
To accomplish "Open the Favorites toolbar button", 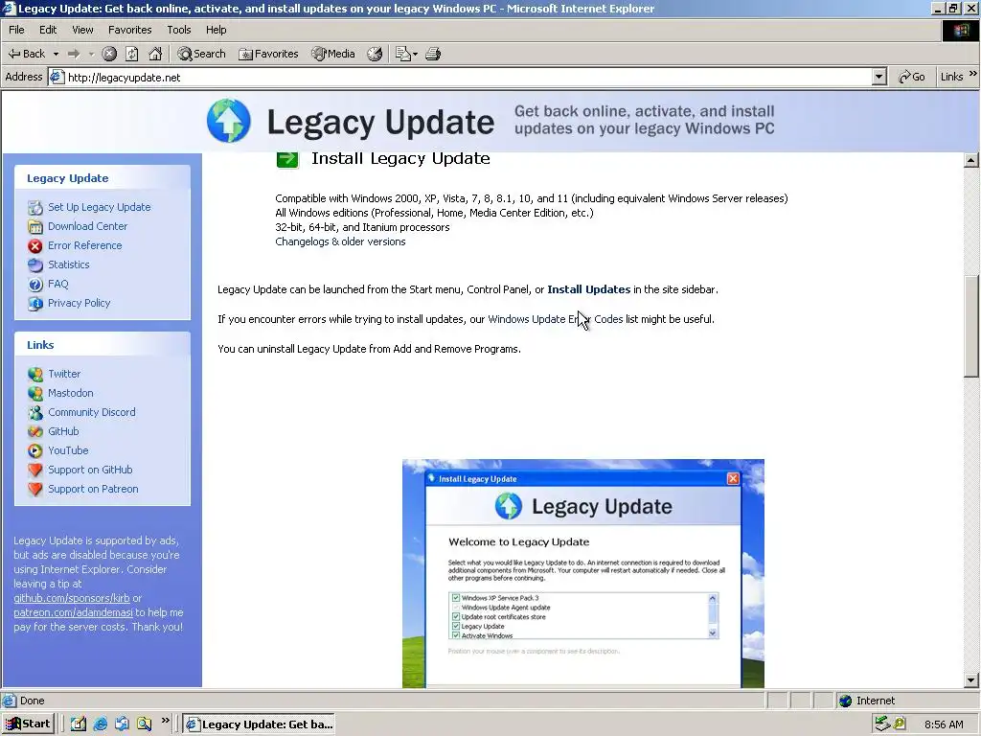I will (268, 54).
